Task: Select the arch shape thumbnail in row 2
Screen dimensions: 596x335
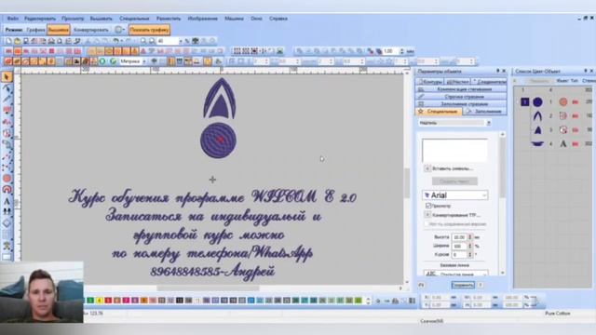Action: (537, 115)
